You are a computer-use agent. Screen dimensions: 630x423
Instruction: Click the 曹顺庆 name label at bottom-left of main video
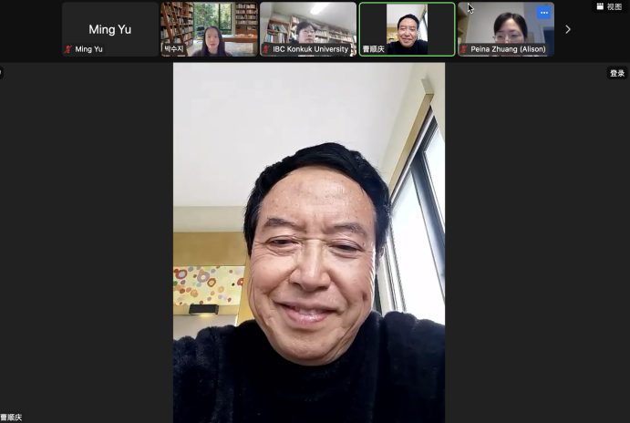11,418
